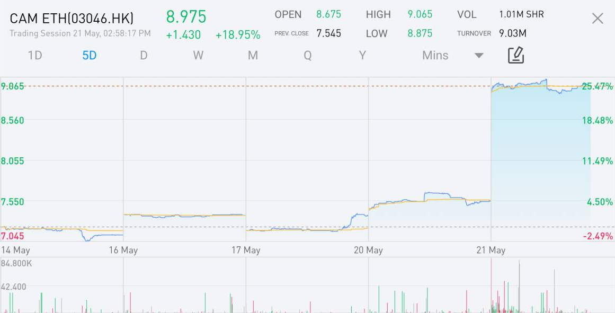Expand the Mins dropdown arrow
Image resolution: width=615 pixels, height=313 pixels.
(479, 56)
